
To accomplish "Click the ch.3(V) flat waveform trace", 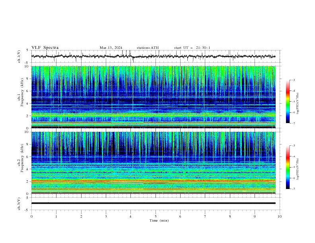I will (x=154, y=203).
